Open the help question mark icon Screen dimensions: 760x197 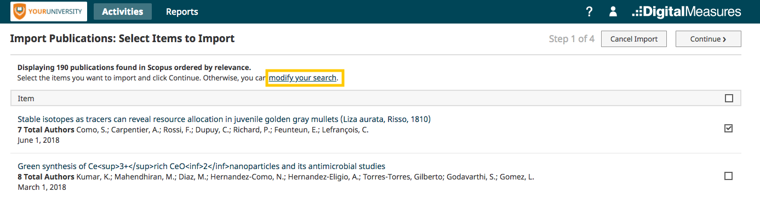pos(590,11)
